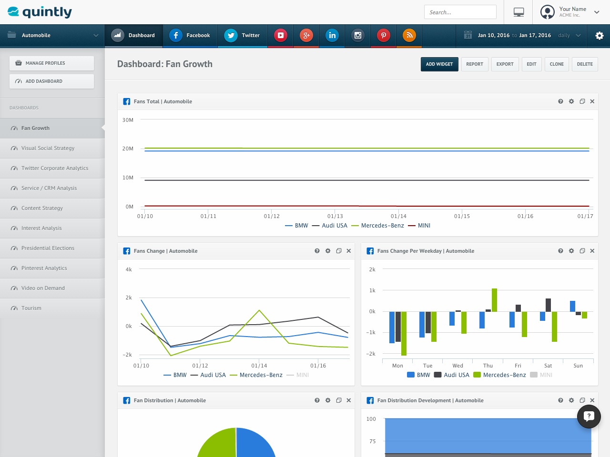Switch to the Facebook tab

(x=190, y=36)
